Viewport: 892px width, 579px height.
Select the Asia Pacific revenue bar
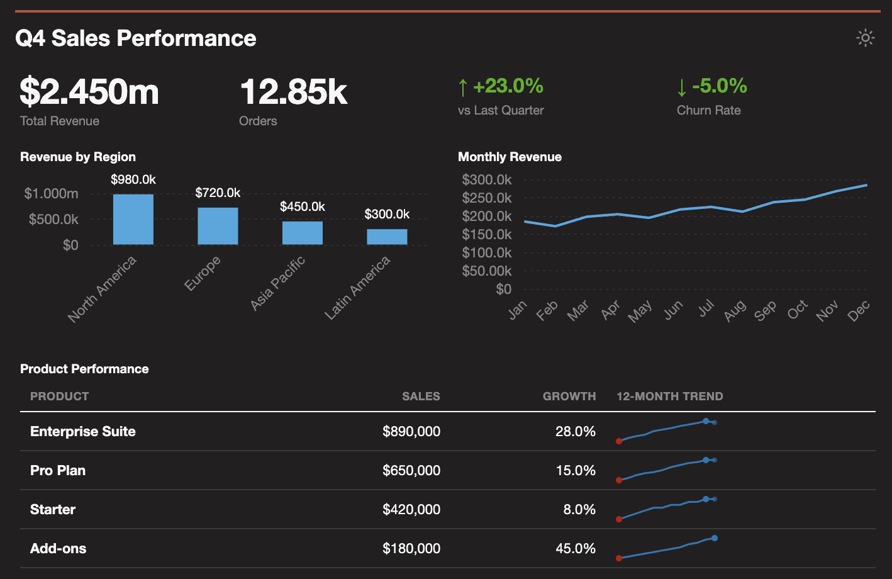coord(303,233)
